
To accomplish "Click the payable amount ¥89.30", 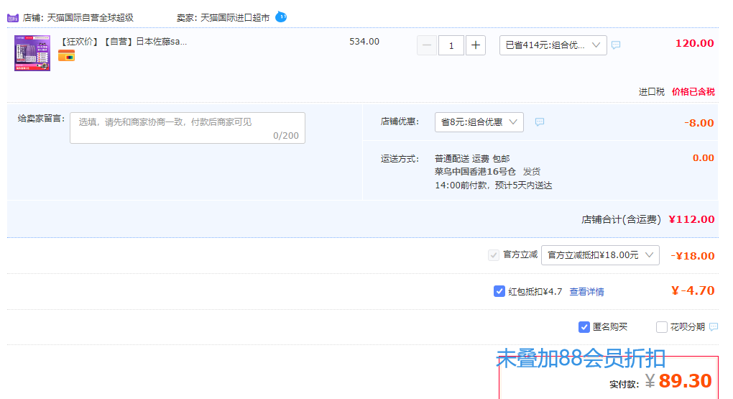I will [679, 381].
